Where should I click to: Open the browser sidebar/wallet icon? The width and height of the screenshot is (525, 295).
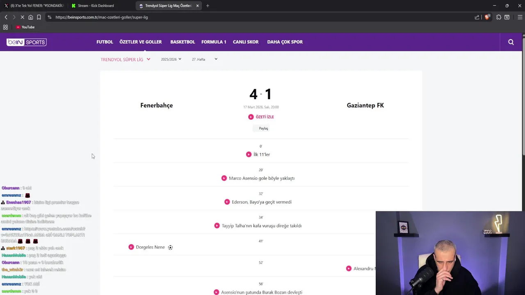[507, 17]
